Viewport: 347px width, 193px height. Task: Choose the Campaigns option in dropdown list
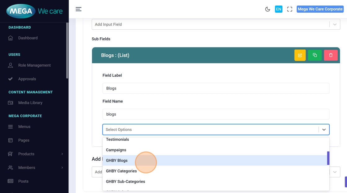click(x=116, y=150)
